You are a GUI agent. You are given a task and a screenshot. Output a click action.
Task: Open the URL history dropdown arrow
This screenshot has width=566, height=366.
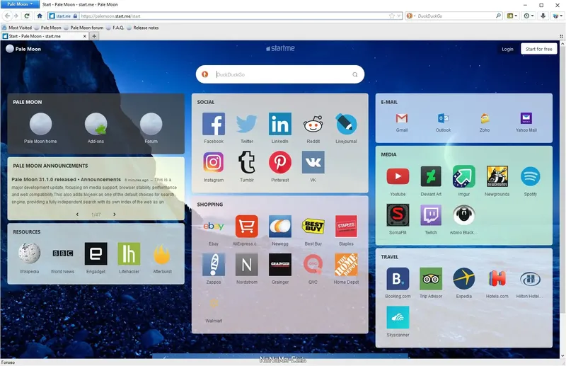coord(399,16)
